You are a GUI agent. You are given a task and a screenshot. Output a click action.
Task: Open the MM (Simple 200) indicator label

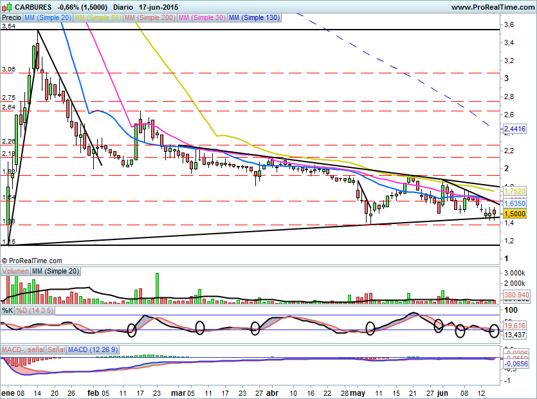(x=150, y=18)
